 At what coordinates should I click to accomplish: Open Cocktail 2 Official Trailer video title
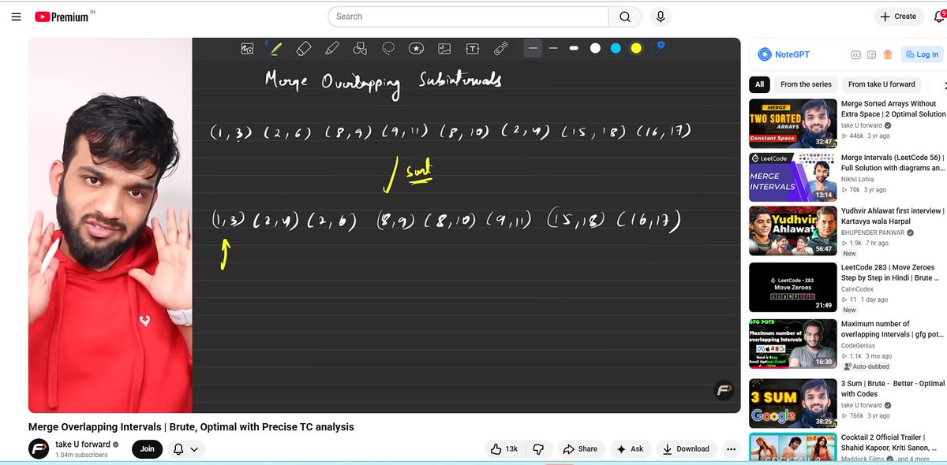pyautogui.click(x=888, y=442)
